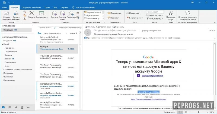Open the myaccount.google.com/notifications link
The width and height of the screenshot is (217, 114).
pyautogui.click(x=148, y=99)
